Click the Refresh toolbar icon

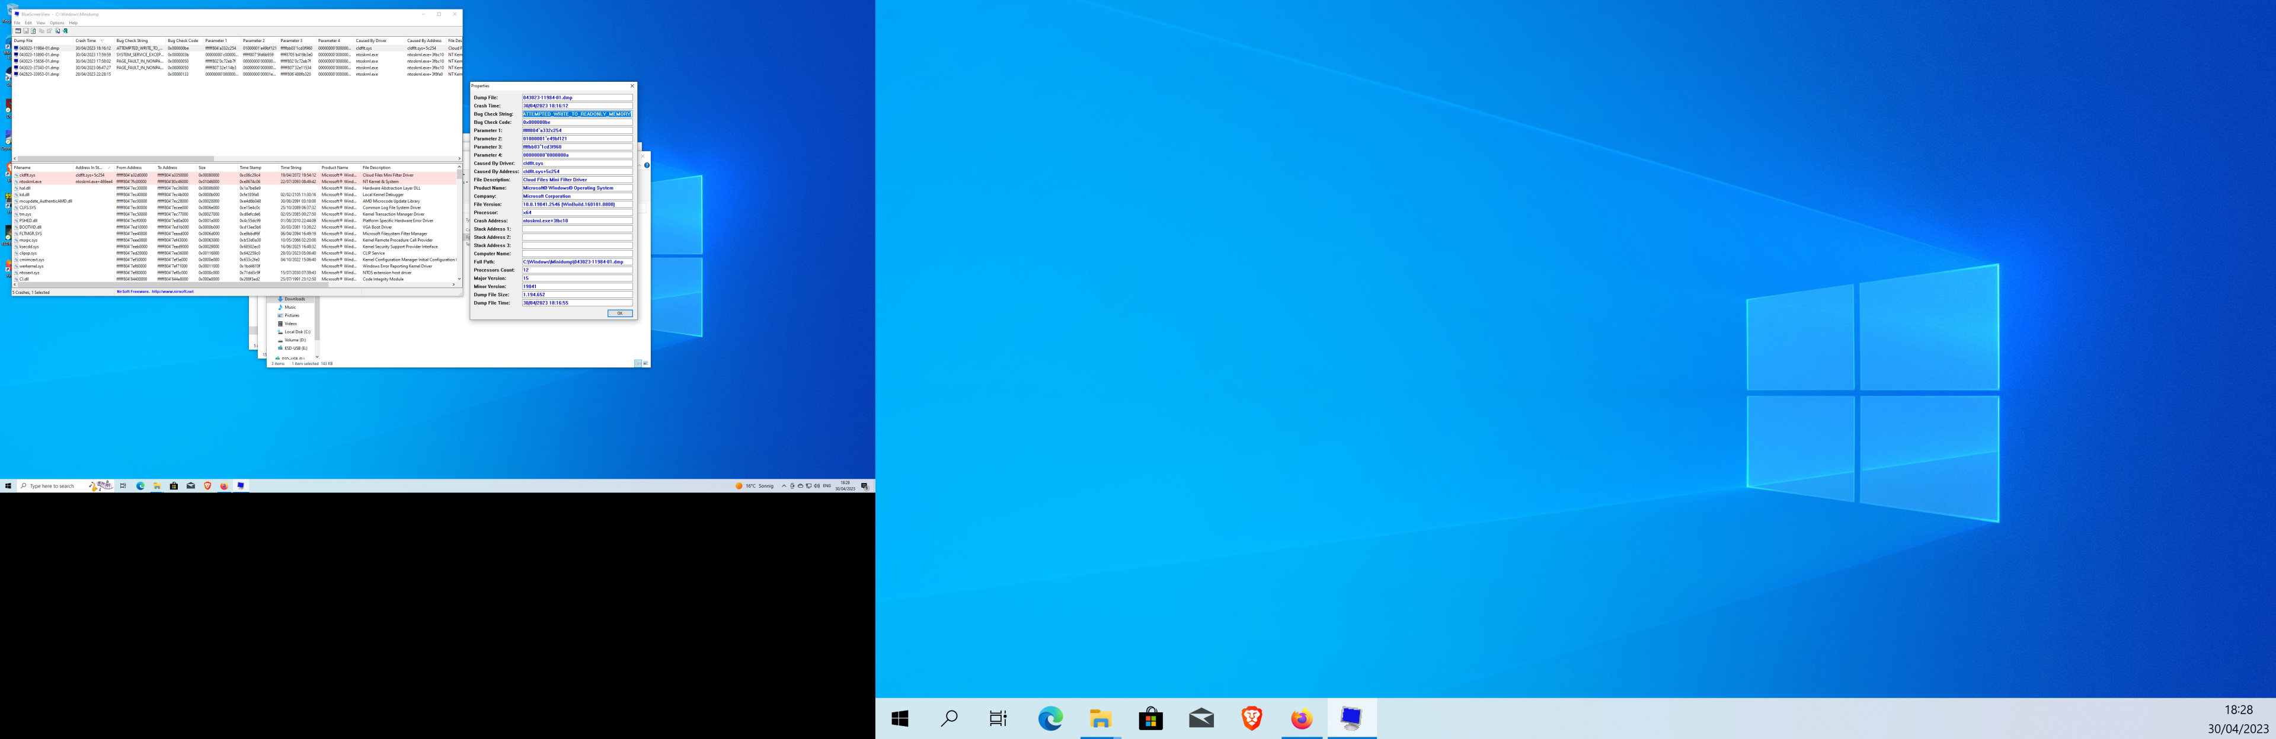[x=34, y=31]
